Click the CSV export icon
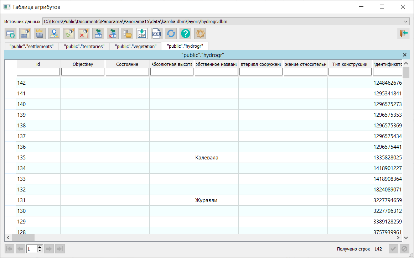 (142, 33)
